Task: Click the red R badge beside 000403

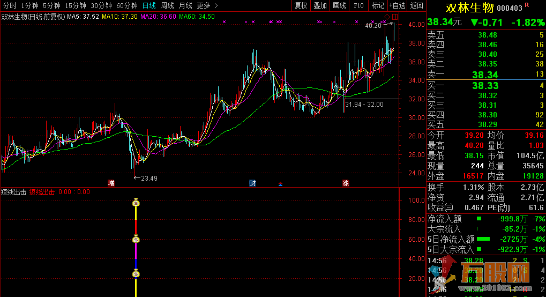Action: pyautogui.click(x=527, y=5)
